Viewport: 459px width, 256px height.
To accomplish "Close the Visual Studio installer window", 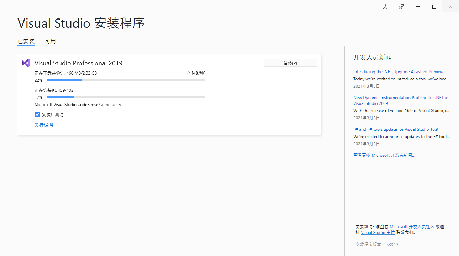I will pyautogui.click(x=450, y=7).
